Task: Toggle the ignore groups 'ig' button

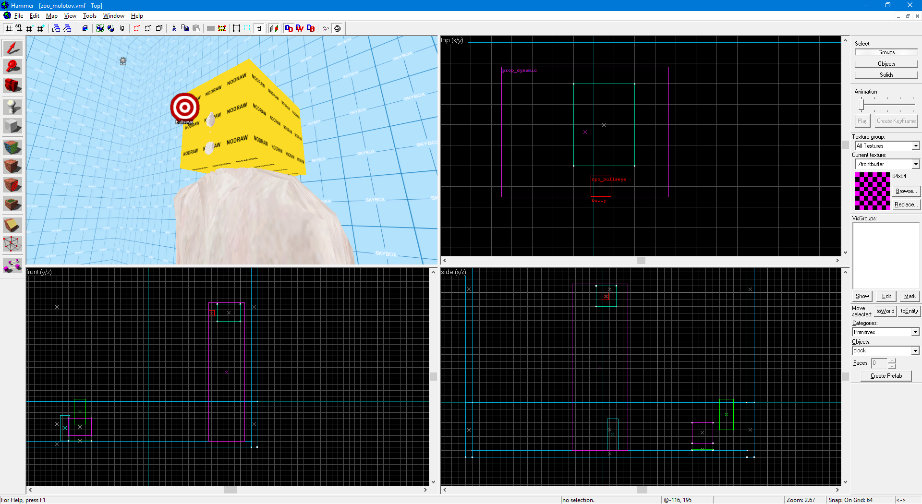Action: point(122,28)
